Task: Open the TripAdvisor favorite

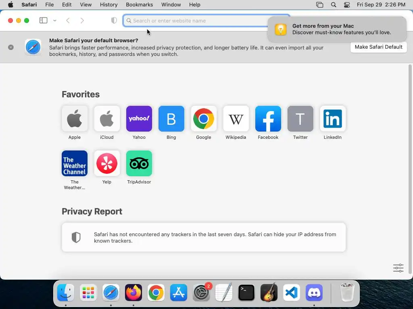Action: (x=139, y=163)
